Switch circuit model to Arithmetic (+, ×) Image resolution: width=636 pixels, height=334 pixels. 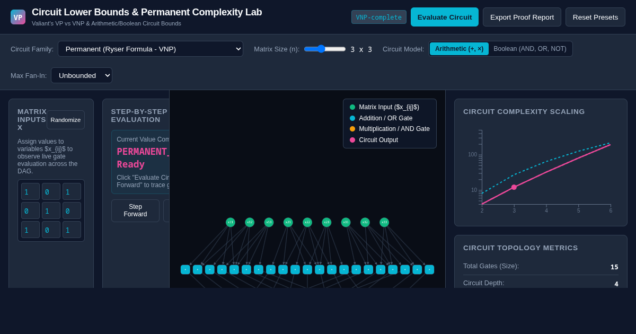(459, 49)
